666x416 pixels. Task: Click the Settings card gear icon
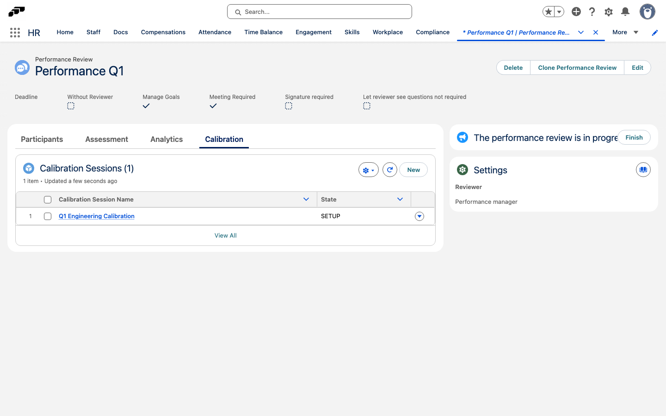click(x=462, y=170)
